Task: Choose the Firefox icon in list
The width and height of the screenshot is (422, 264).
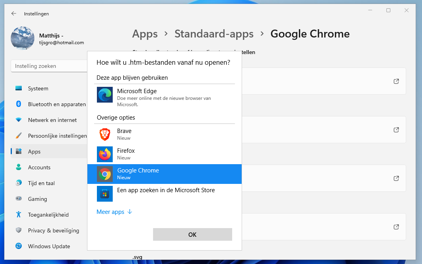Action: click(x=105, y=154)
